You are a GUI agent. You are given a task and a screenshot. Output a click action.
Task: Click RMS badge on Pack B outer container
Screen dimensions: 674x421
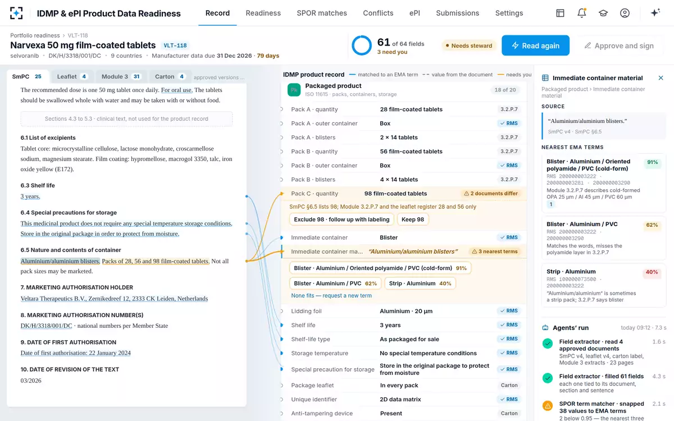(x=509, y=166)
